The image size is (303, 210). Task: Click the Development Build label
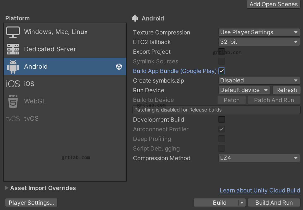pos(159,120)
